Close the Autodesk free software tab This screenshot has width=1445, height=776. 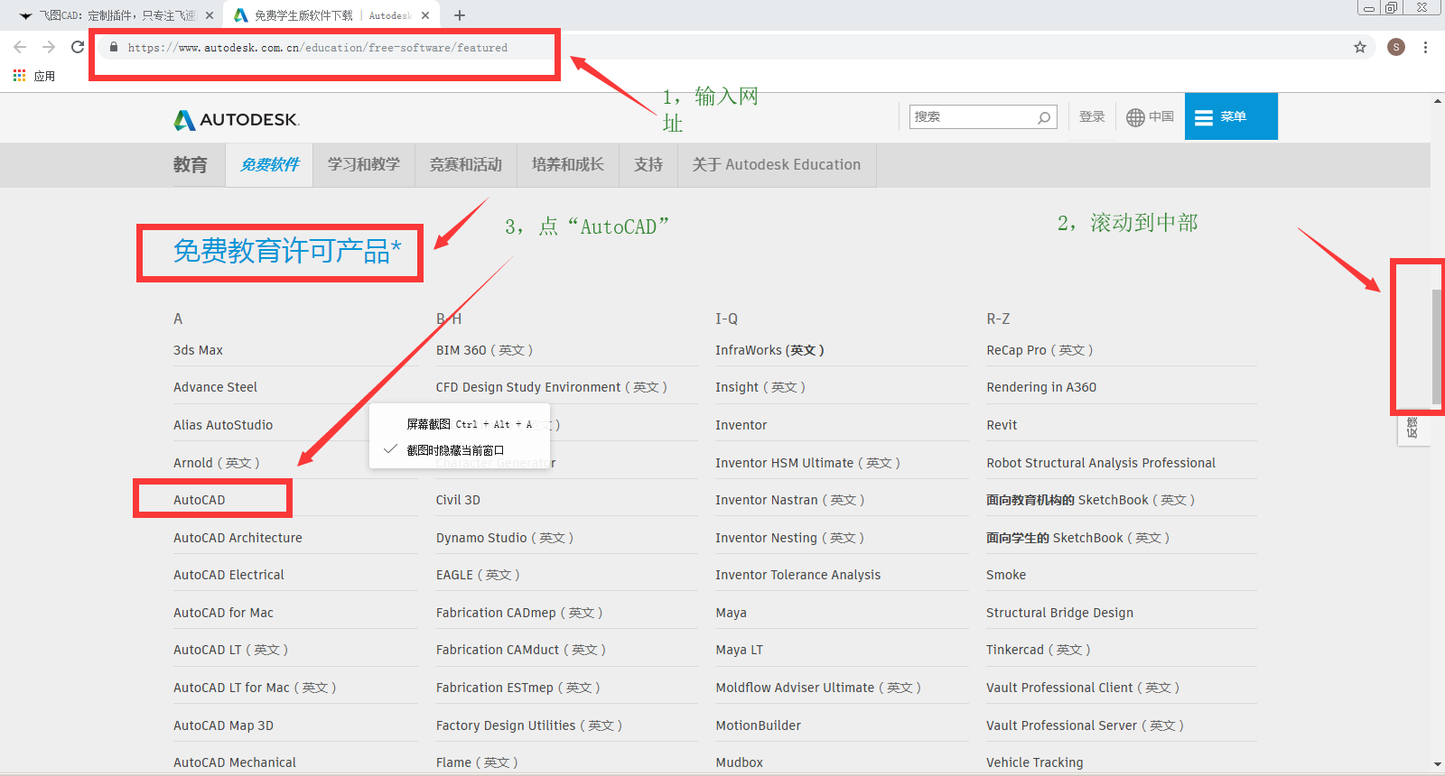[x=425, y=15]
